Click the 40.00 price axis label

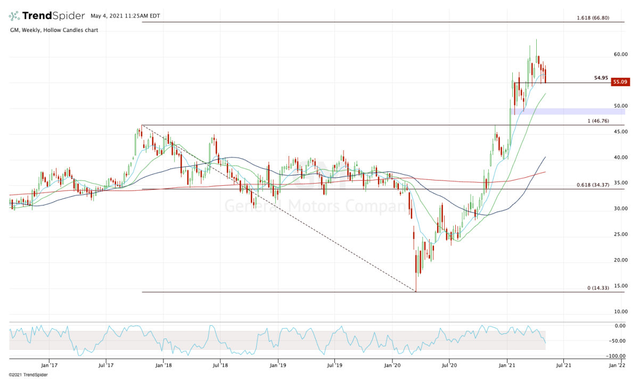click(x=620, y=158)
